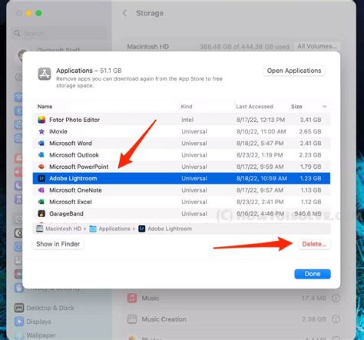The image size is (364, 340).
Task: Click the search magnifier icon in sidebar
Action: click(x=17, y=33)
